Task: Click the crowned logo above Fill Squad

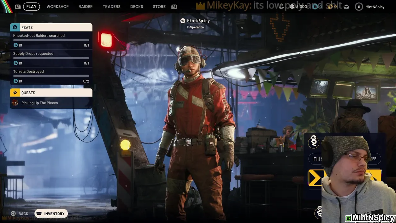Action: click(x=314, y=141)
